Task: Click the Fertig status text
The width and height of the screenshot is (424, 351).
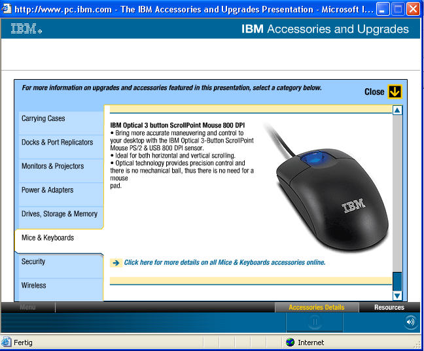Action: pyautogui.click(x=23, y=343)
